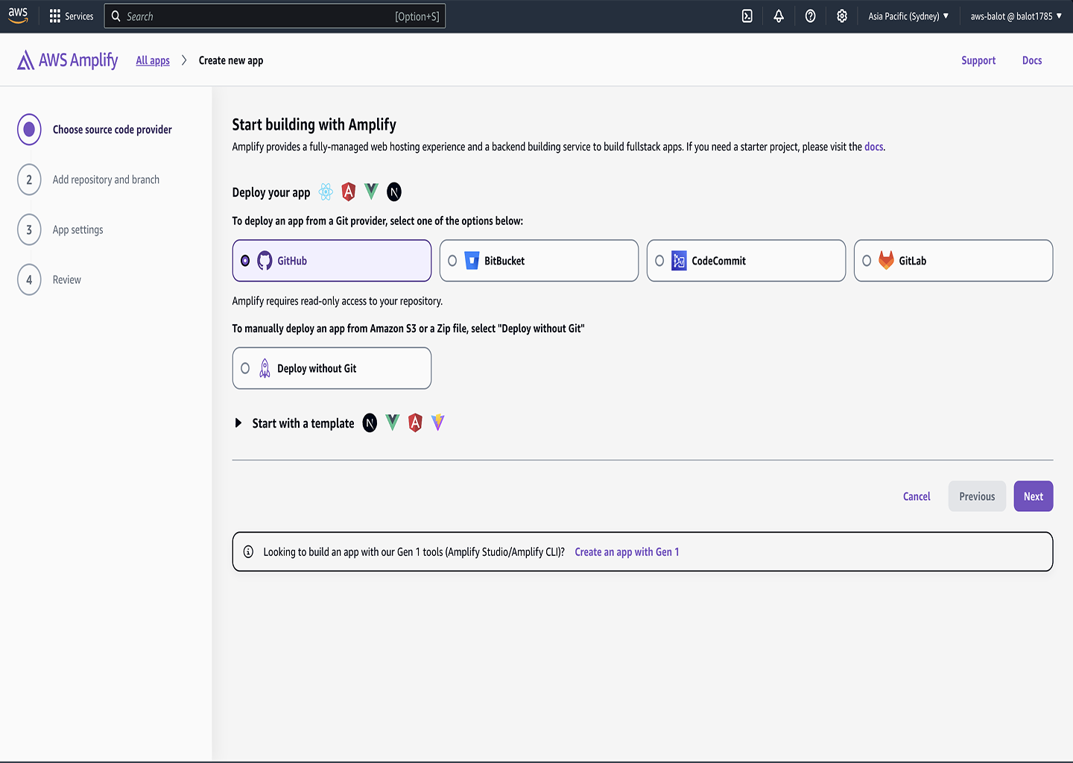Screen dimensions: 1073x763
Task: Open the notifications bell
Action: click(x=779, y=16)
